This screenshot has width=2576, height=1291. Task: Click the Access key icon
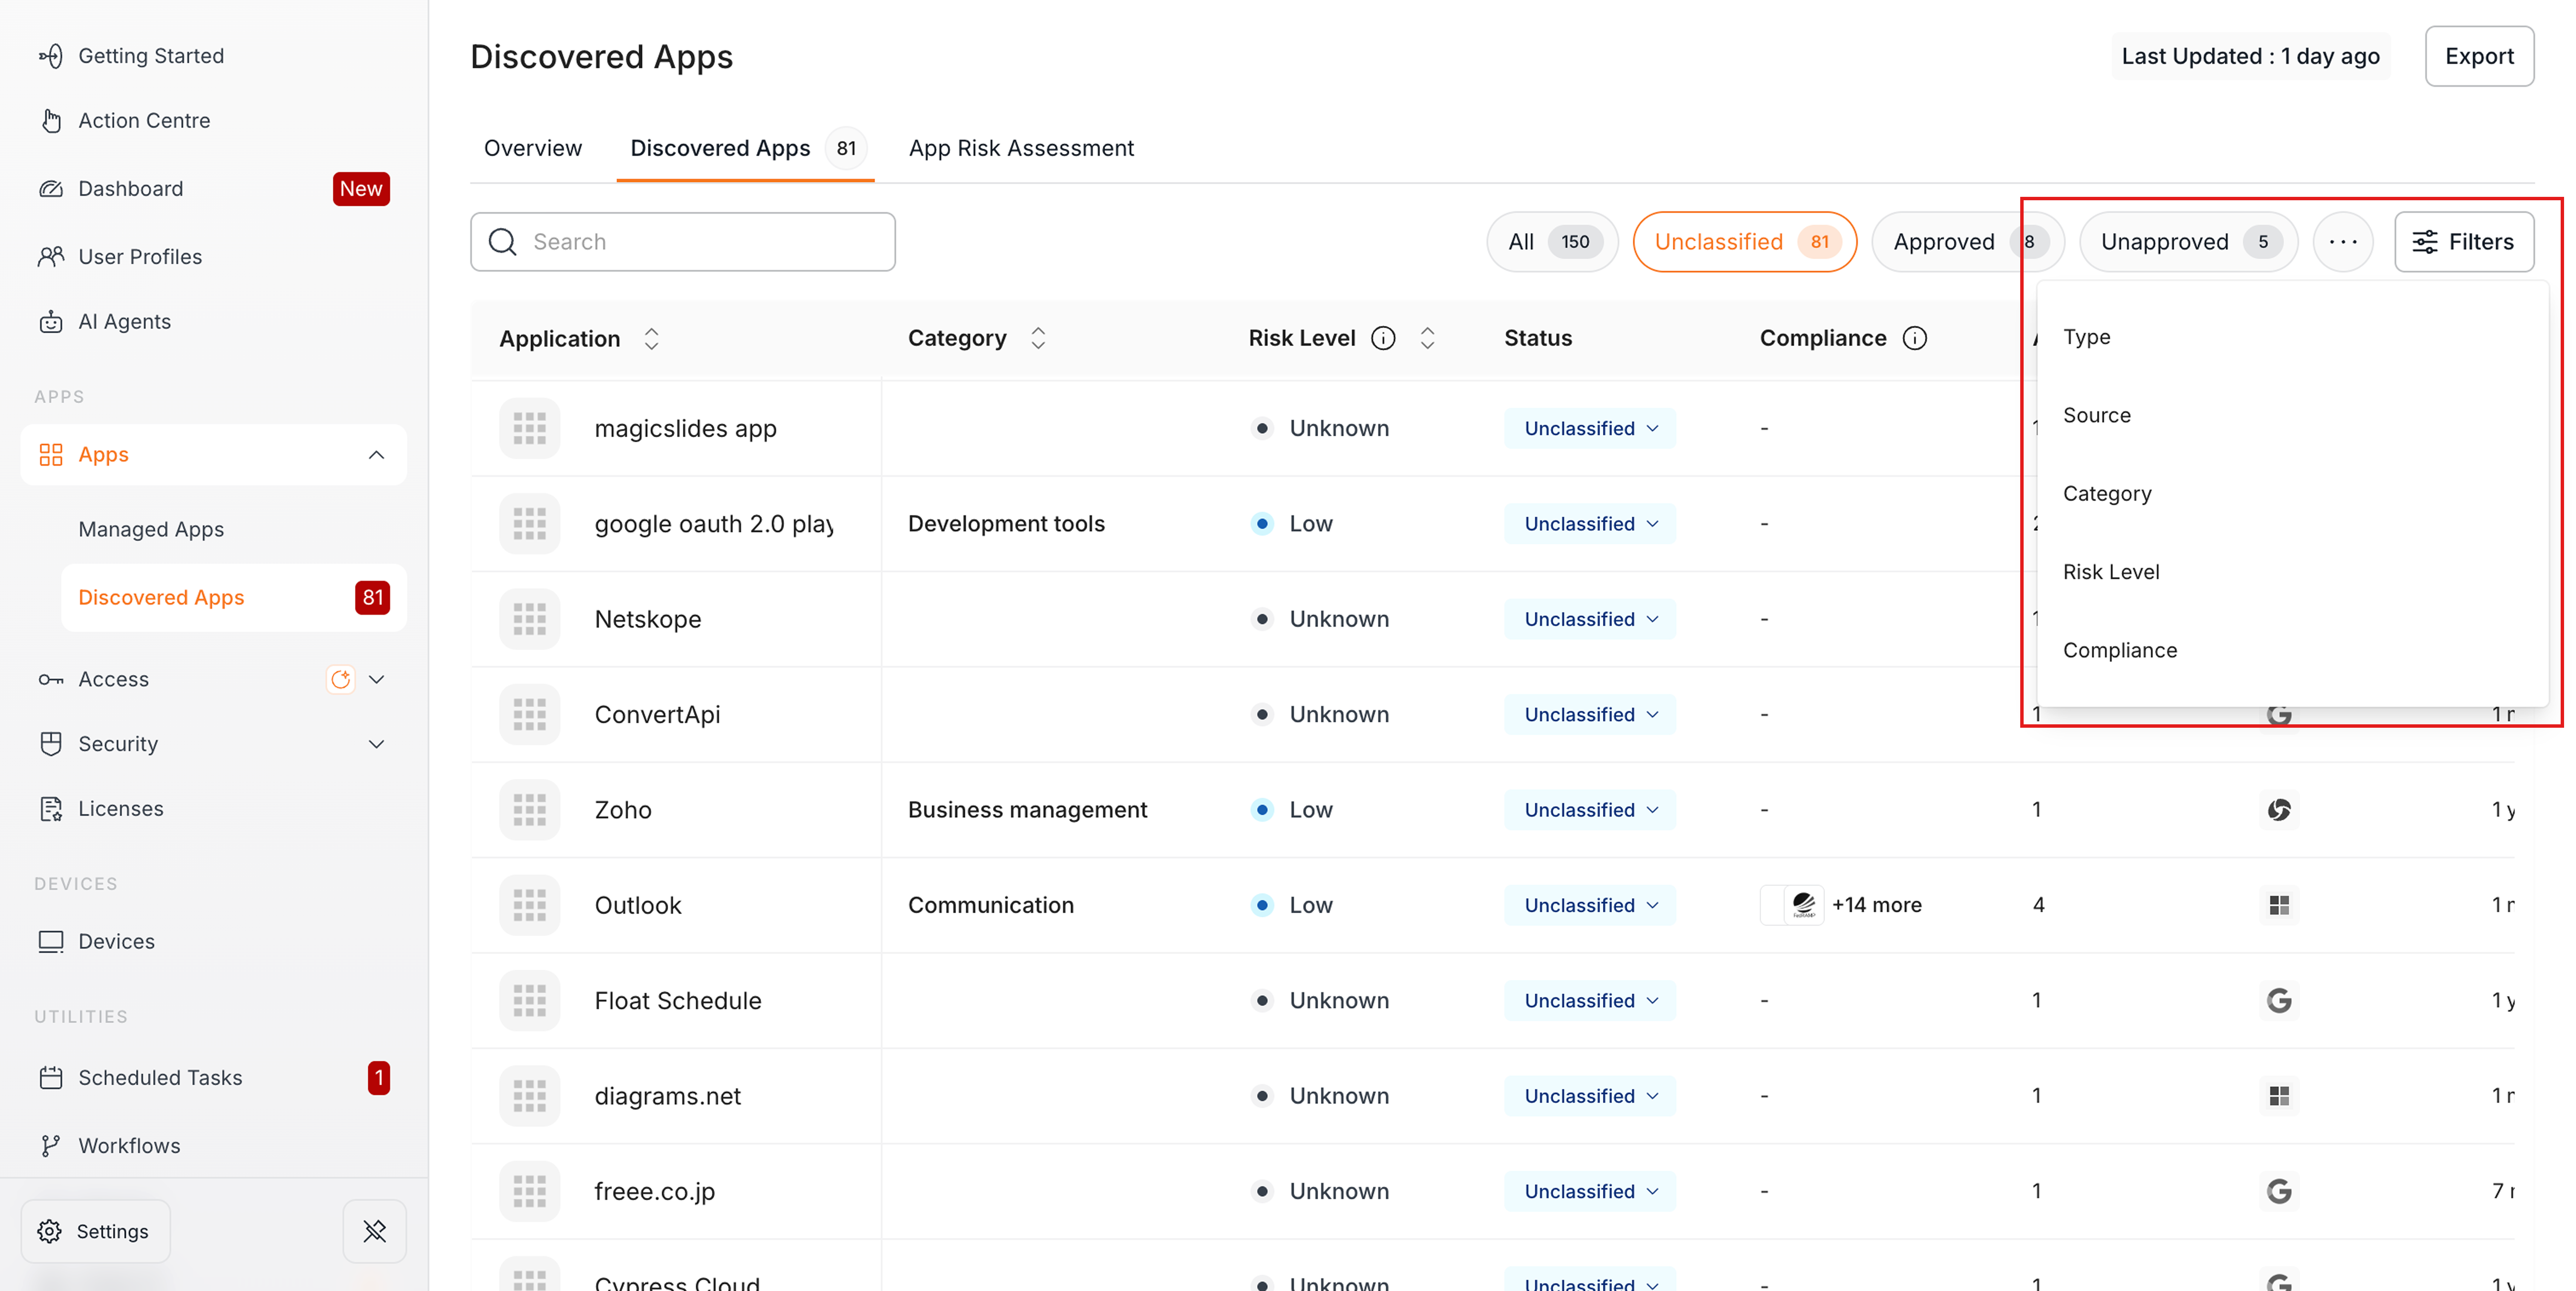click(51, 680)
